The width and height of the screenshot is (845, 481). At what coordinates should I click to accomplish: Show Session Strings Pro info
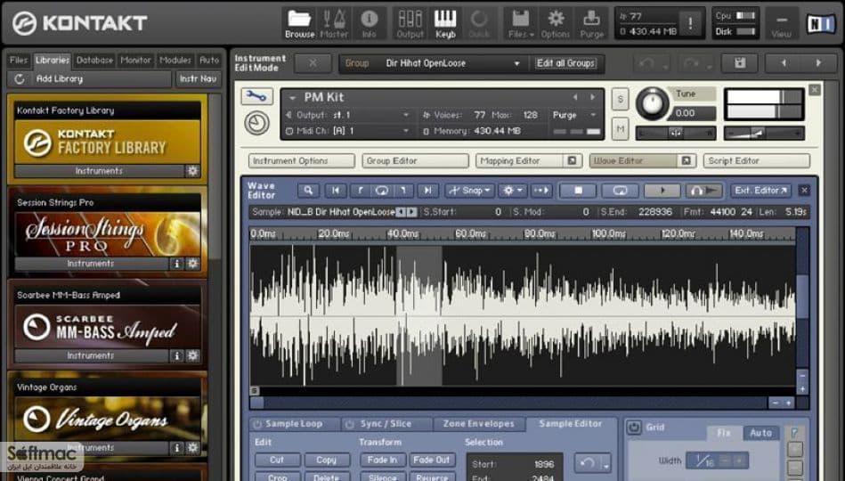176,264
